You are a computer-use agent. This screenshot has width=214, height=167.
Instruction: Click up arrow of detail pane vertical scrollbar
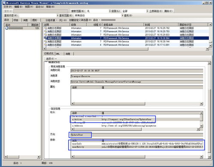coord(209,63)
